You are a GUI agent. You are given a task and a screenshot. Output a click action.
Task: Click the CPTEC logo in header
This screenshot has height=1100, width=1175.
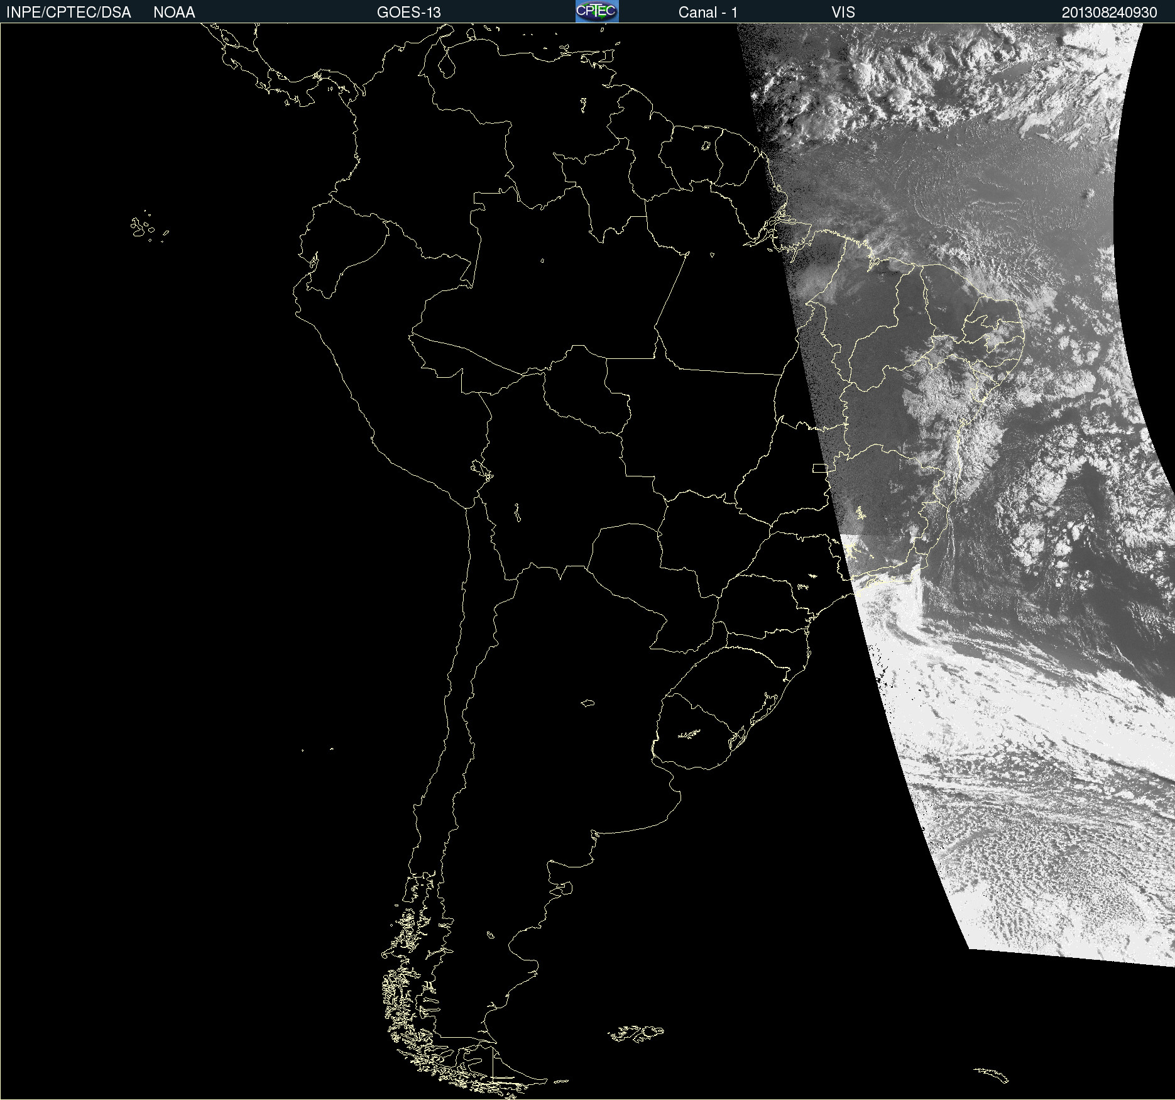tap(596, 11)
